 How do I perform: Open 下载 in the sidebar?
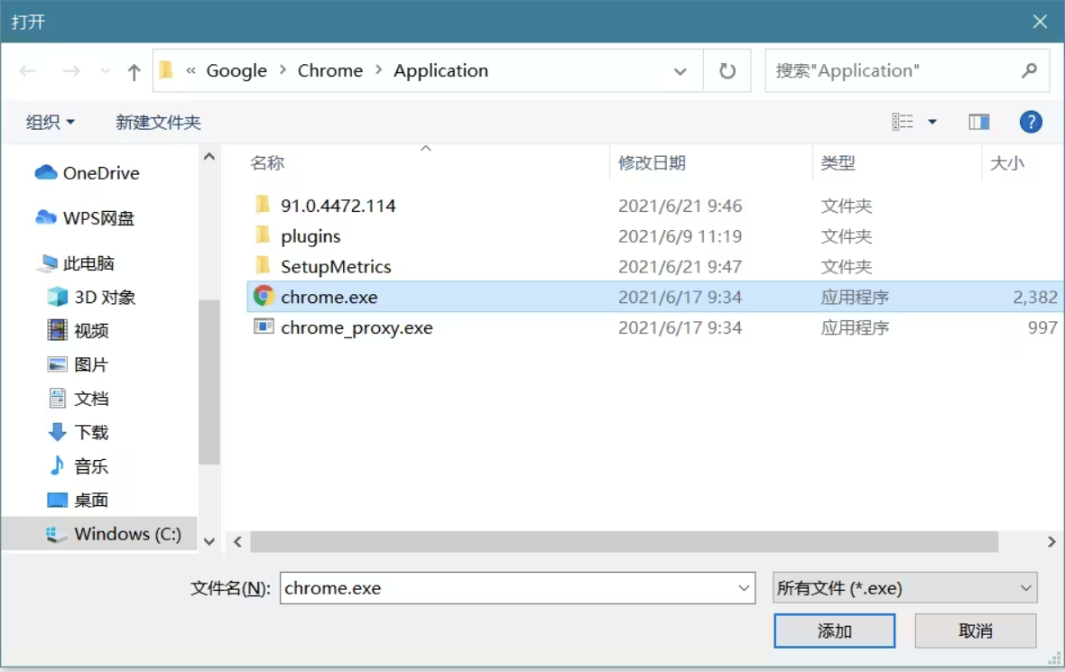pyautogui.click(x=79, y=432)
